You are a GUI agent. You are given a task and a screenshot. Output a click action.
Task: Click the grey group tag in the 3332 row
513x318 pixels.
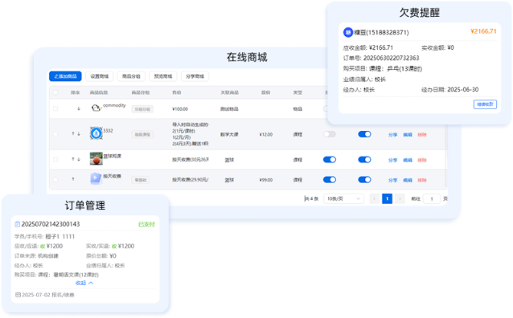coord(142,134)
